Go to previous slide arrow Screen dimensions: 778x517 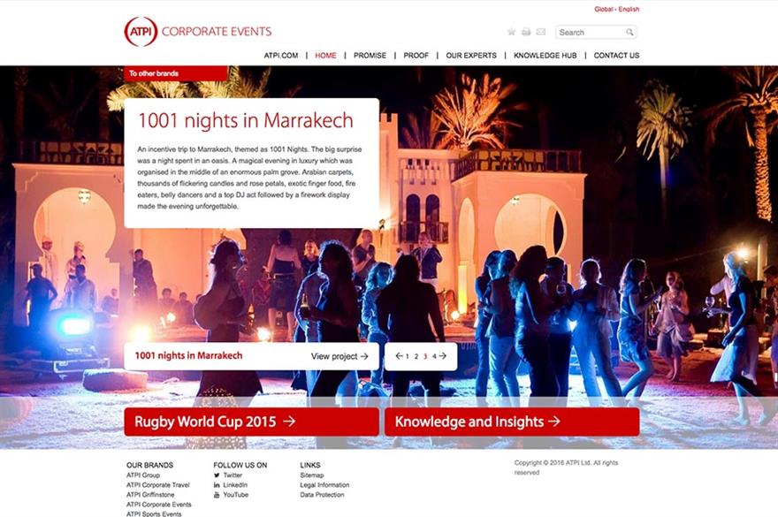pyautogui.click(x=399, y=356)
